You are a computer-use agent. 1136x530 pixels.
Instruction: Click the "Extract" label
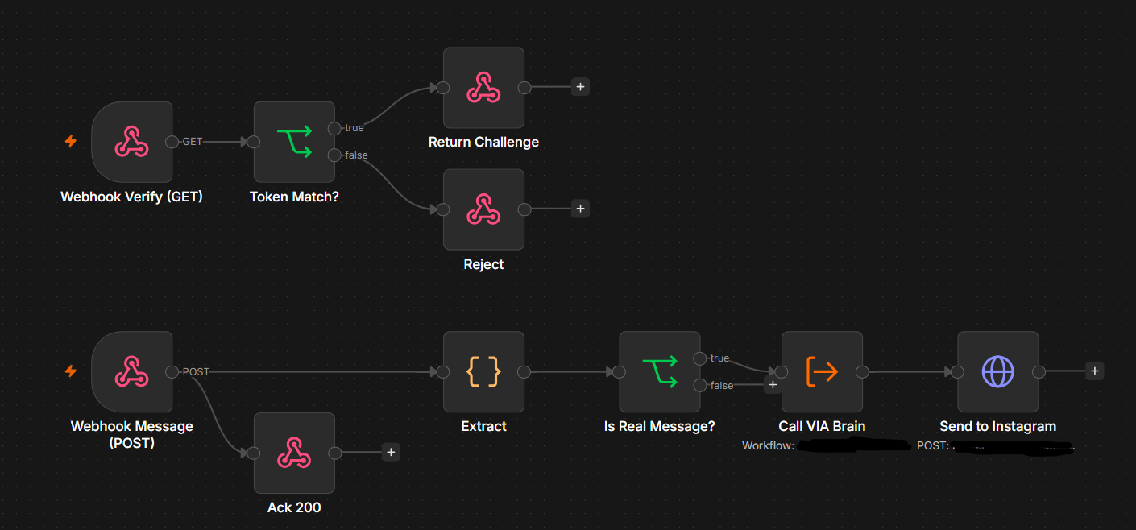483,426
